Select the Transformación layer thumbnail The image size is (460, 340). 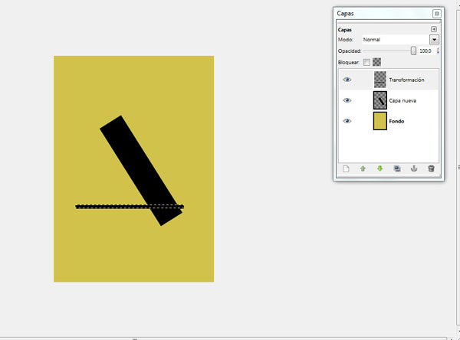[380, 80]
